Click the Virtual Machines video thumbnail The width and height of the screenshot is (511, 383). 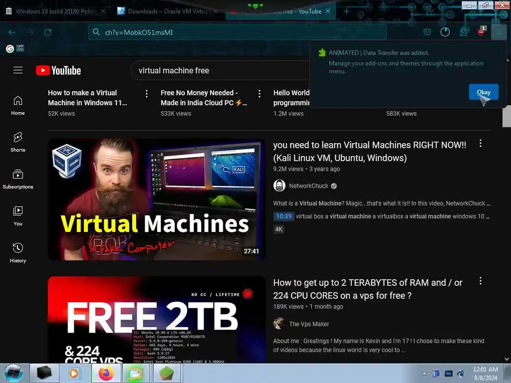[156, 199]
